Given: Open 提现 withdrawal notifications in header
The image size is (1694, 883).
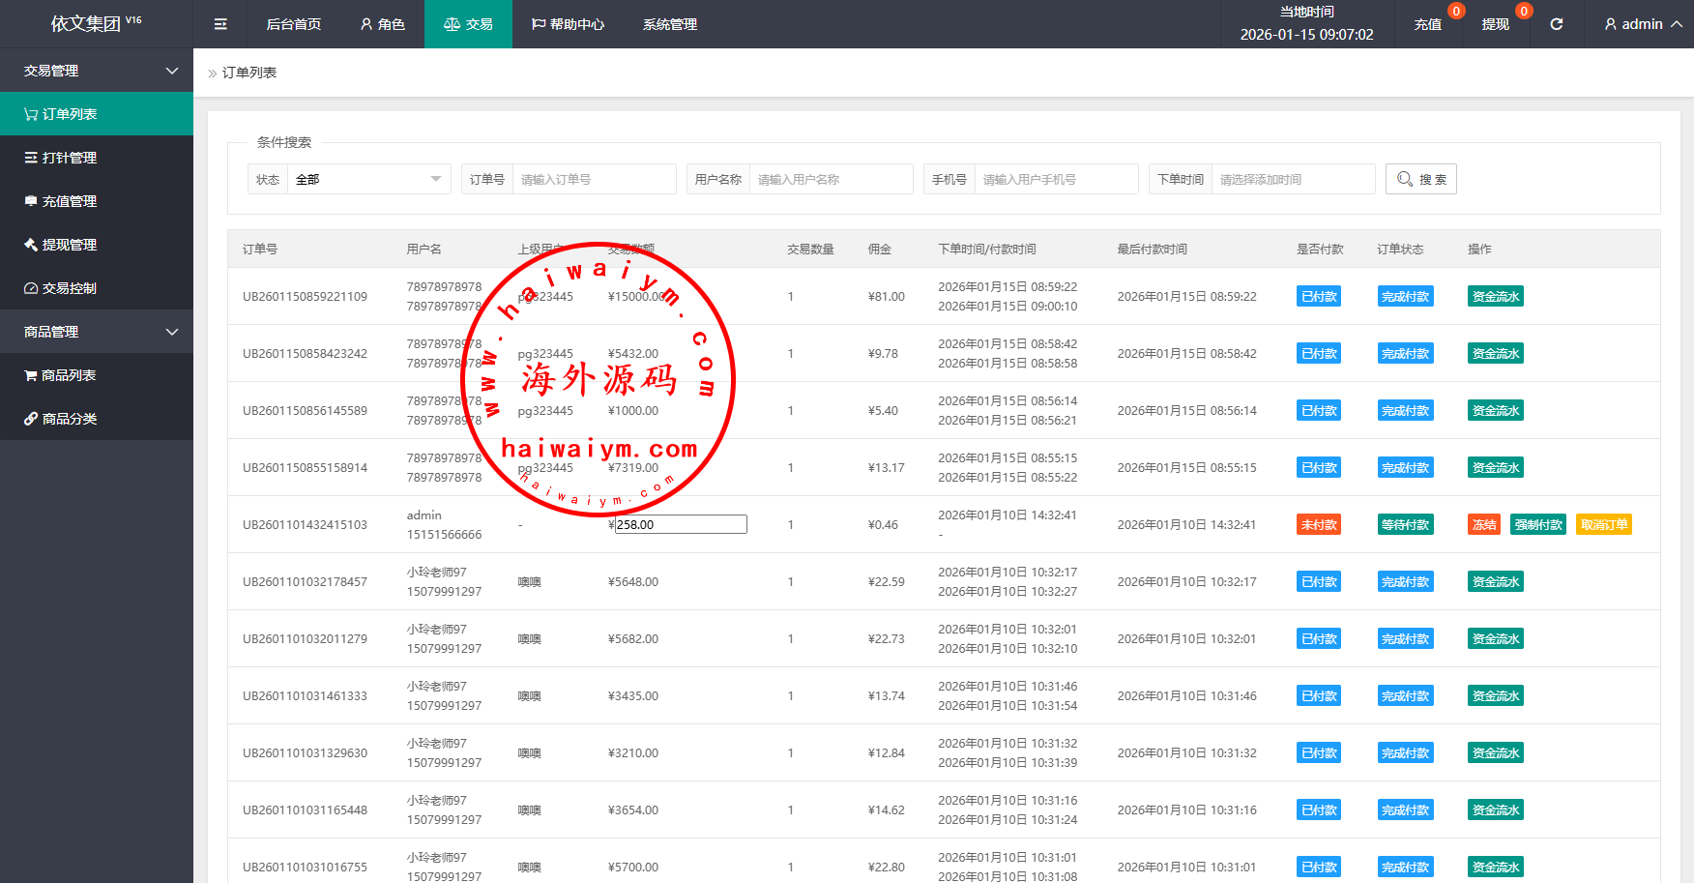Looking at the screenshot, I should [x=1495, y=24].
